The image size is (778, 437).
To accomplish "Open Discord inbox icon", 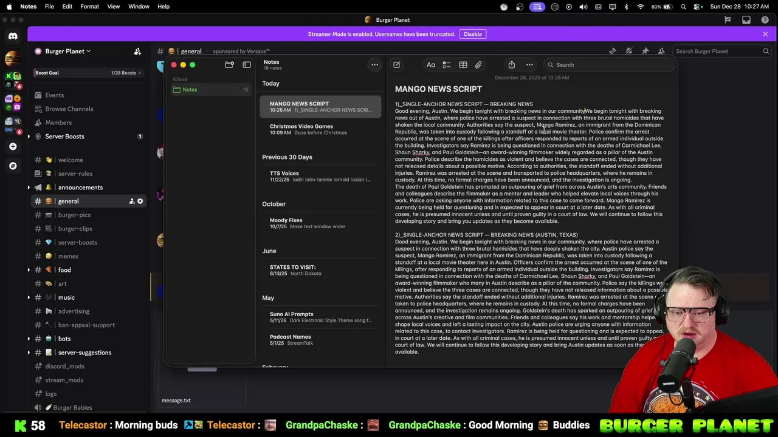I will 746,20.
